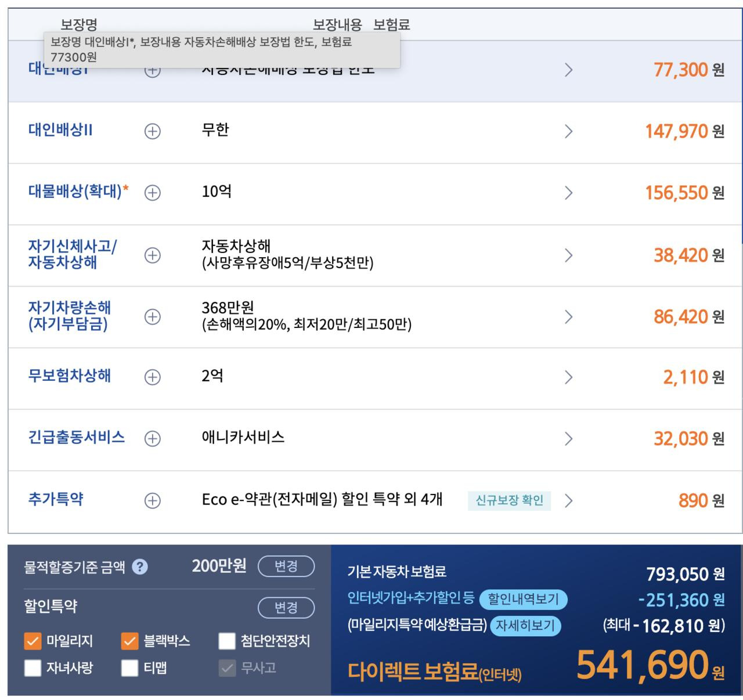743x700 pixels.
Task: Select the 긴급출동서비스 coverage name
Action: 76,437
